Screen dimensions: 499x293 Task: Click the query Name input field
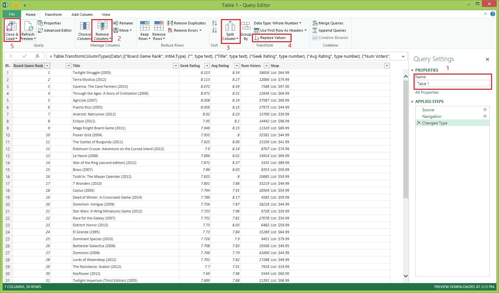(x=452, y=84)
